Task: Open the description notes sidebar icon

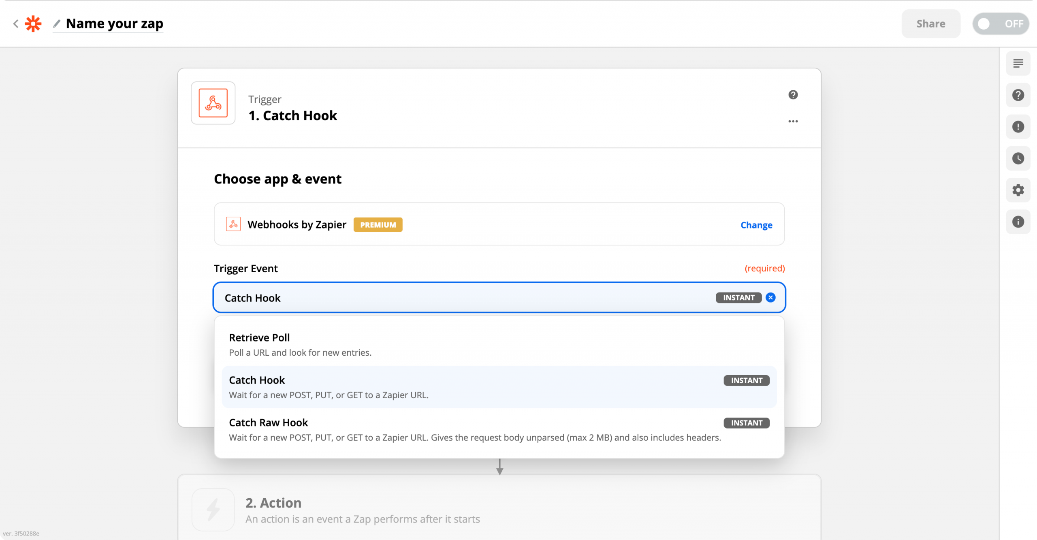Action: [x=1018, y=64]
